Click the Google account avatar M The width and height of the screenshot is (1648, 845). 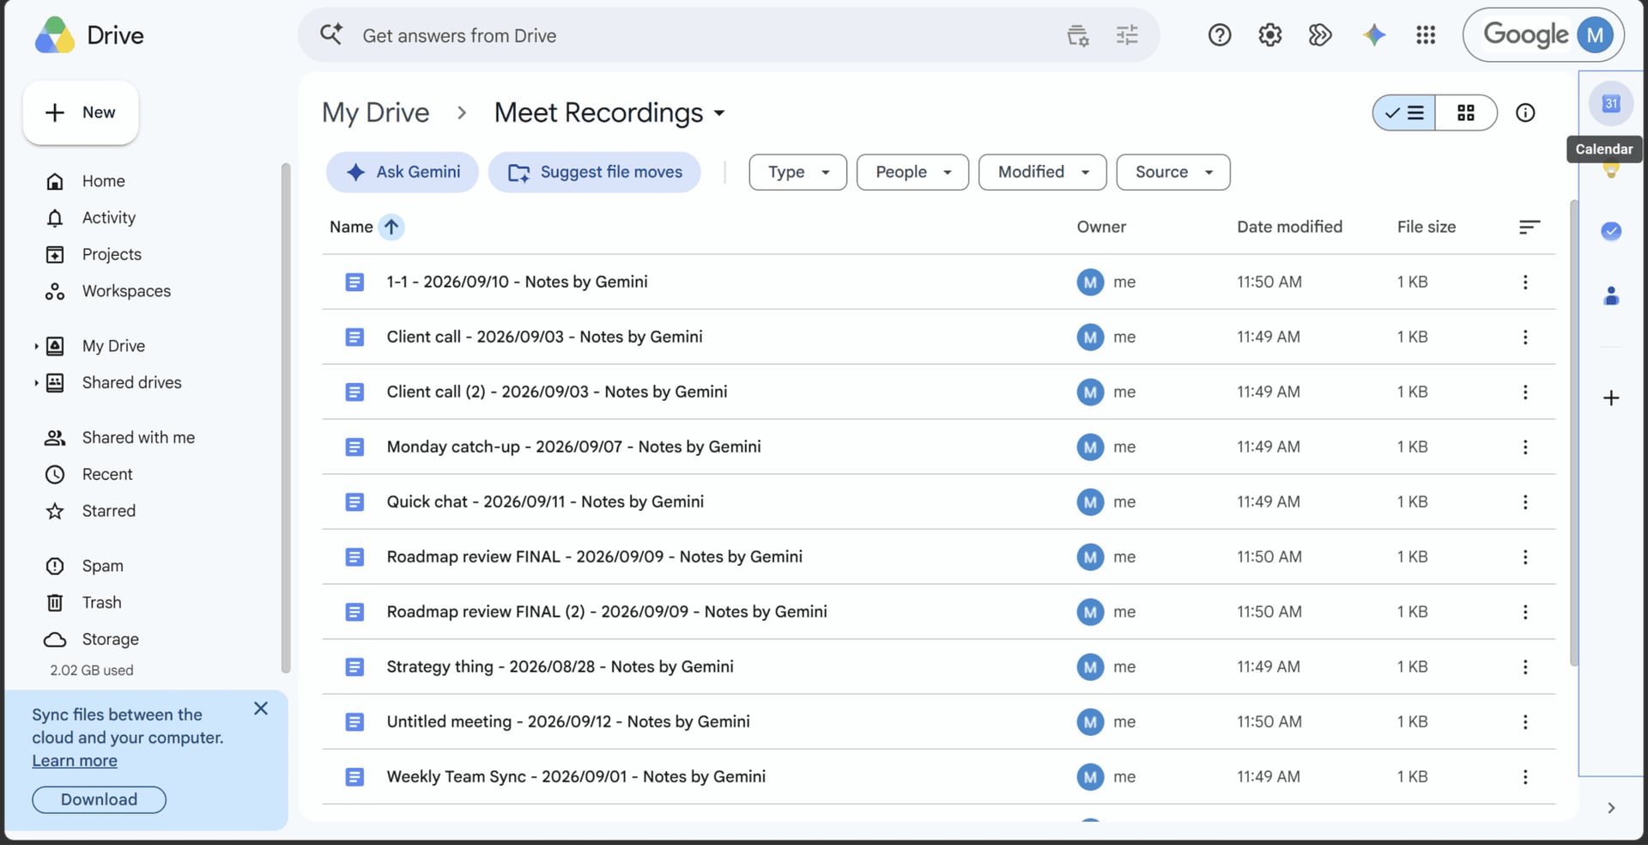(x=1594, y=35)
